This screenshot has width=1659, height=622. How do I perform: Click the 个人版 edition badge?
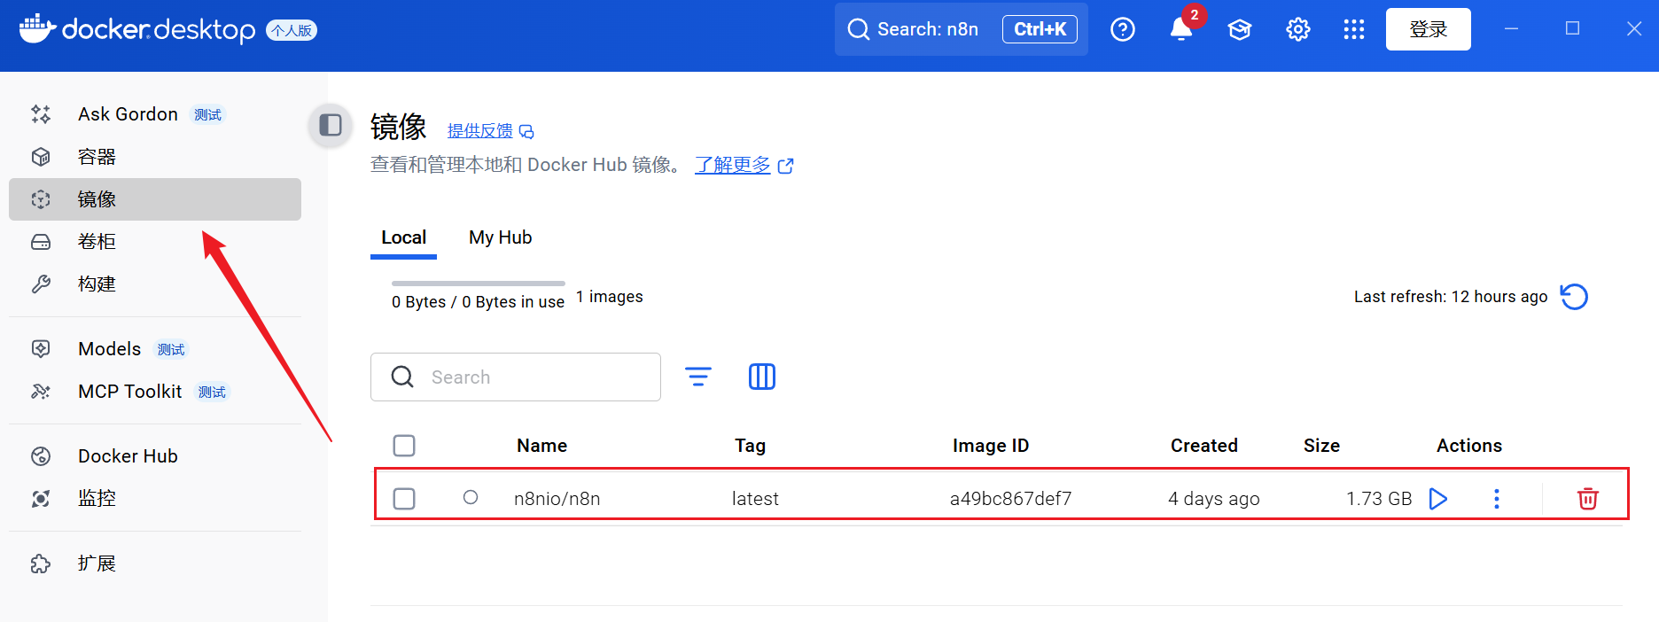pyautogui.click(x=292, y=30)
